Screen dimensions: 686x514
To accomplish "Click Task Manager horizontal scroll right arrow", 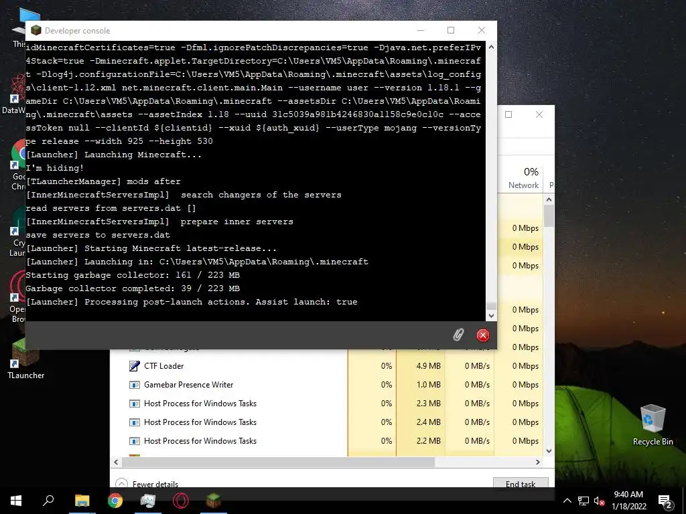I will (538, 462).
